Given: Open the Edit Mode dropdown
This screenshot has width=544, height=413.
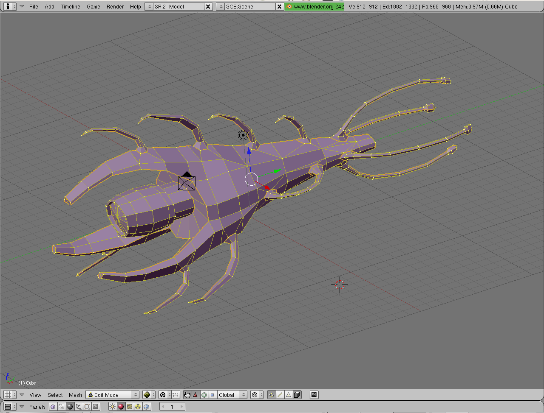Looking at the screenshot, I should tap(113, 395).
